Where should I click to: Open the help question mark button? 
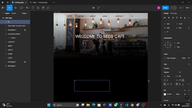[x=187, y=97]
